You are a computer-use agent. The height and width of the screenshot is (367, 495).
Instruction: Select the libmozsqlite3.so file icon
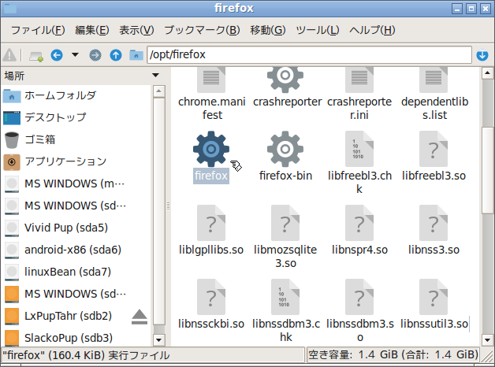point(285,223)
